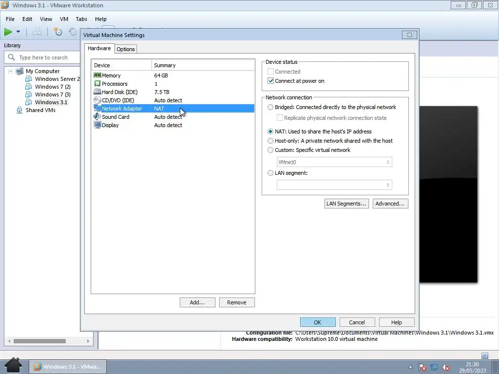This screenshot has width=499, height=374.
Task: Click the Cancel button
Action: tap(357, 322)
